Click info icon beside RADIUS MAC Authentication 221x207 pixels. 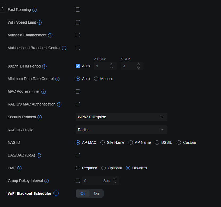tap(59, 104)
